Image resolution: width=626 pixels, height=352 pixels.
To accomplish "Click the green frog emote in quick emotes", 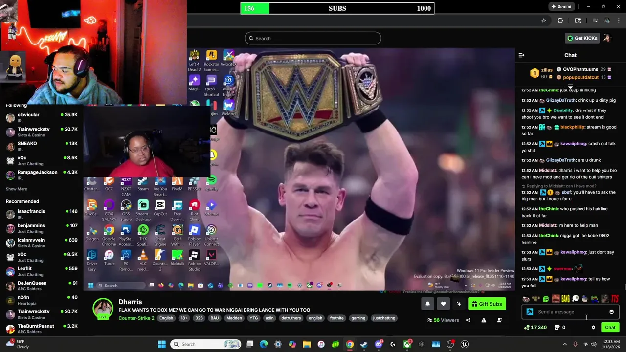I will (546, 299).
